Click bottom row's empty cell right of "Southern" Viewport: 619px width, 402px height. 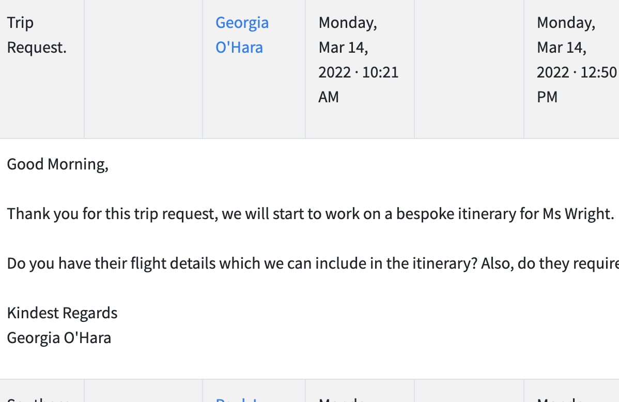[x=143, y=393]
